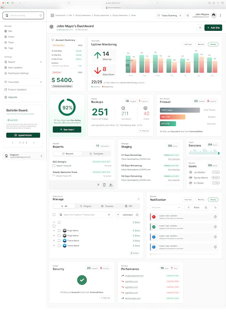Select Past Year in Uptime Monitoring
This screenshot has height=325, width=226.
188,45
